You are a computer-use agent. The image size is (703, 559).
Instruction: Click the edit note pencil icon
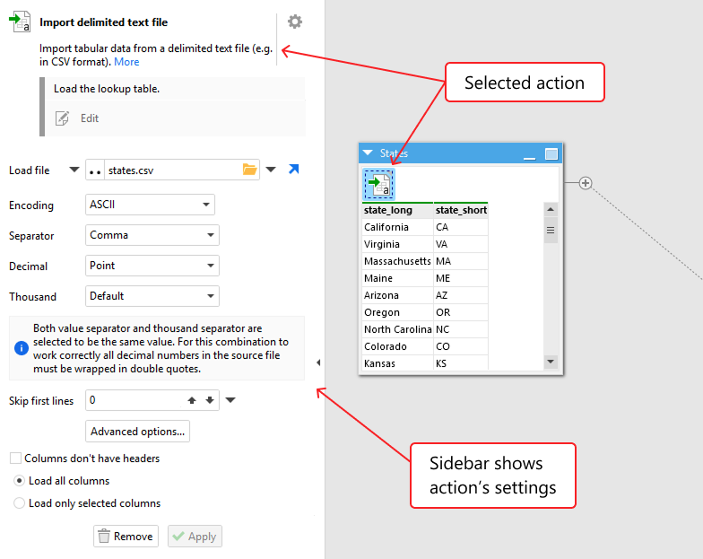62,118
